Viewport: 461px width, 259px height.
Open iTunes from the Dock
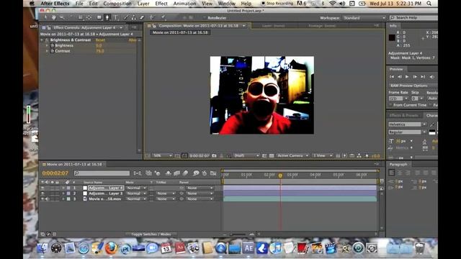tap(275, 248)
